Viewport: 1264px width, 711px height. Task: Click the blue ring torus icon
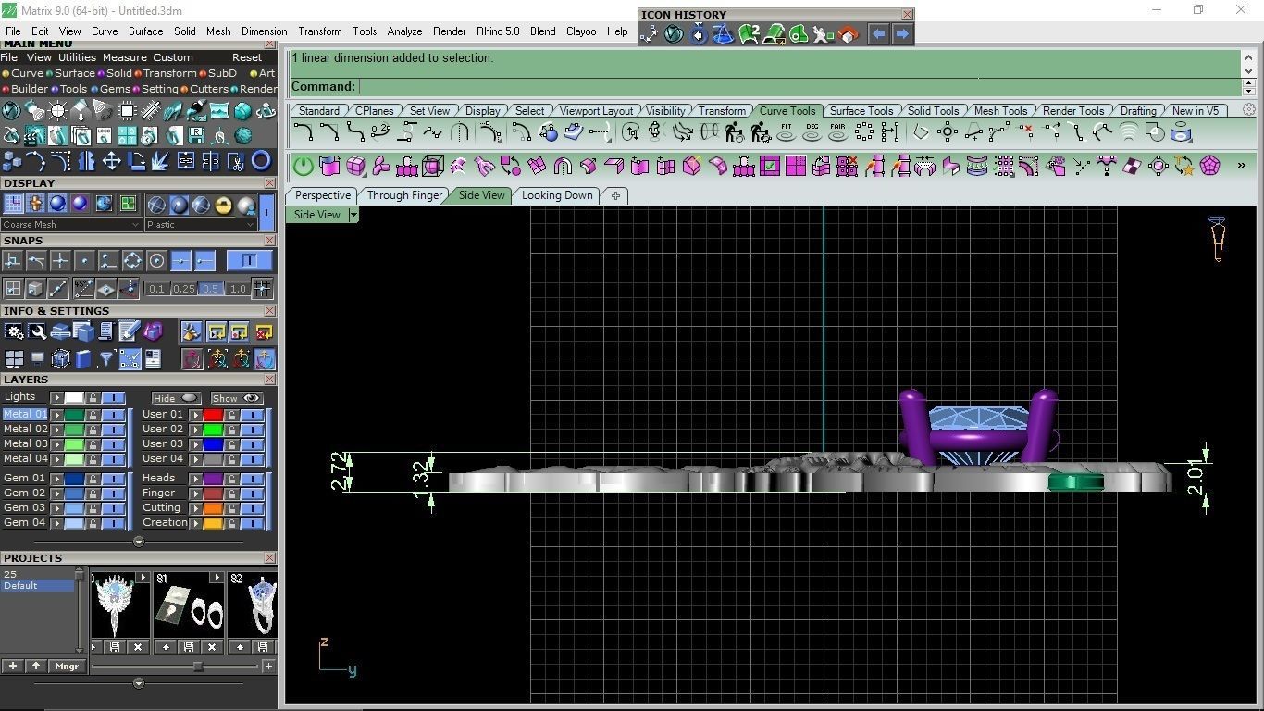pyautogui.click(x=261, y=161)
